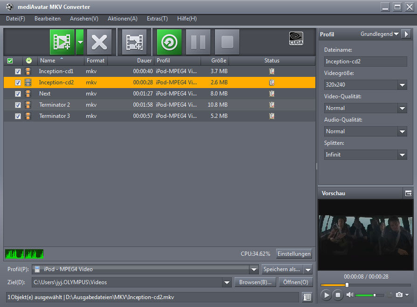Start conversion with the green Convert button
The image size is (417, 307).
(169, 42)
